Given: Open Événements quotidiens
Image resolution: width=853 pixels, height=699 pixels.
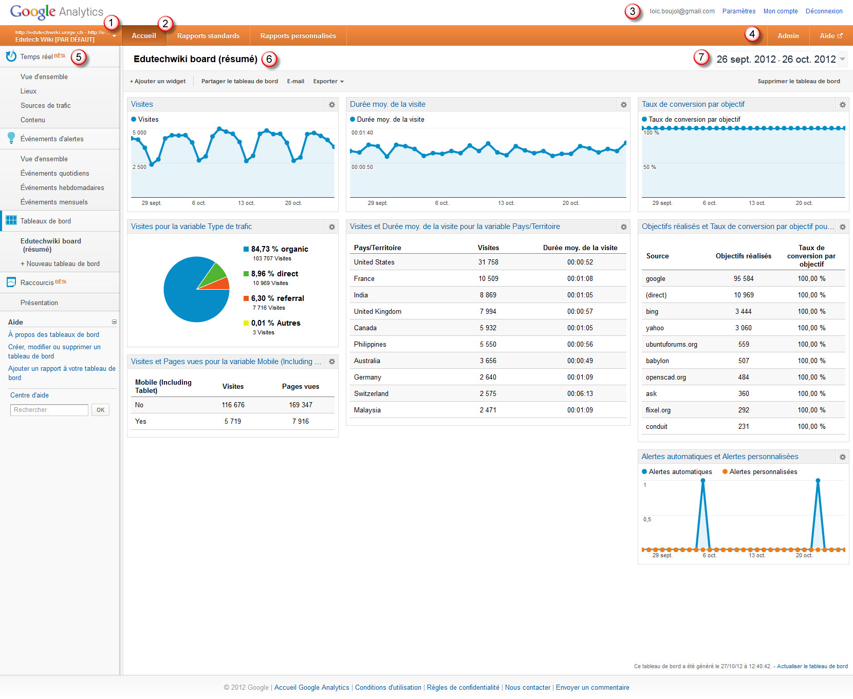Looking at the screenshot, I should pos(55,173).
